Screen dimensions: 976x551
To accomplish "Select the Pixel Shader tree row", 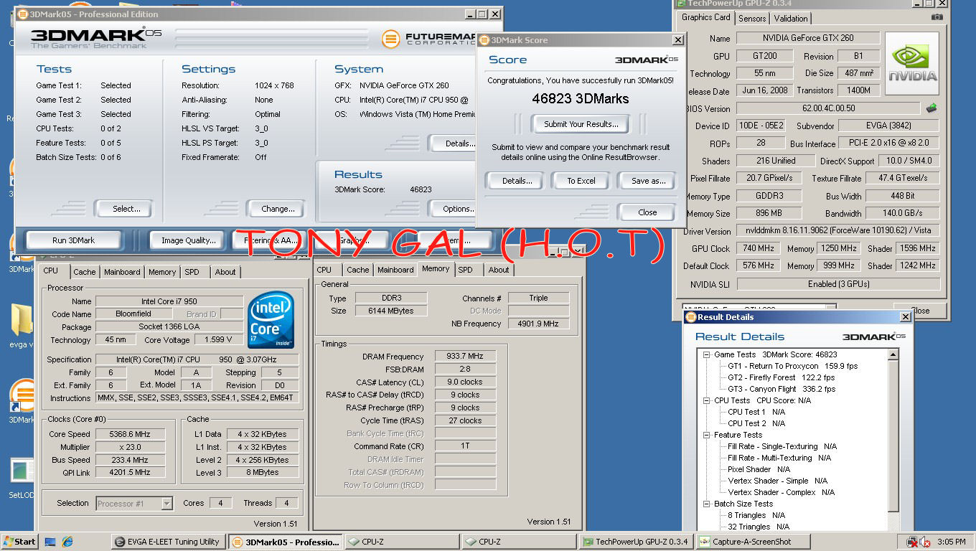I will point(759,469).
